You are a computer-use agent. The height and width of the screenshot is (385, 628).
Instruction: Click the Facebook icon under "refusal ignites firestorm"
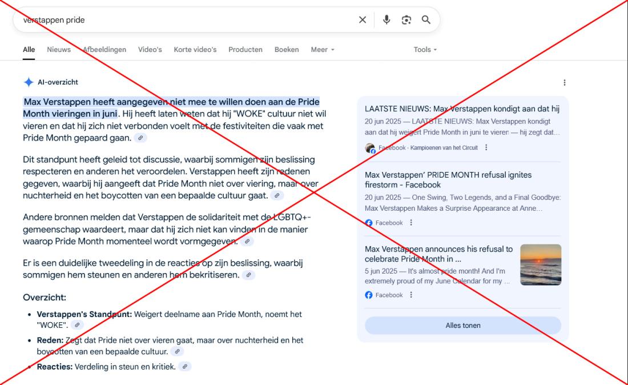(x=369, y=223)
